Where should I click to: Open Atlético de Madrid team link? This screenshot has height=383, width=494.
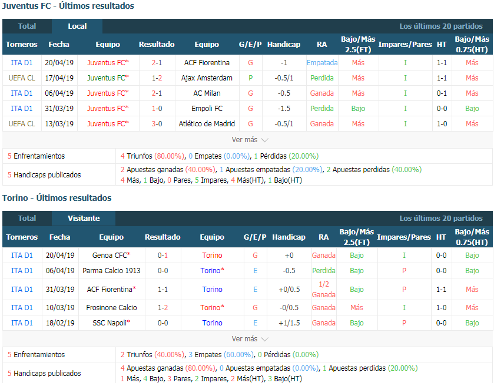pos(207,124)
